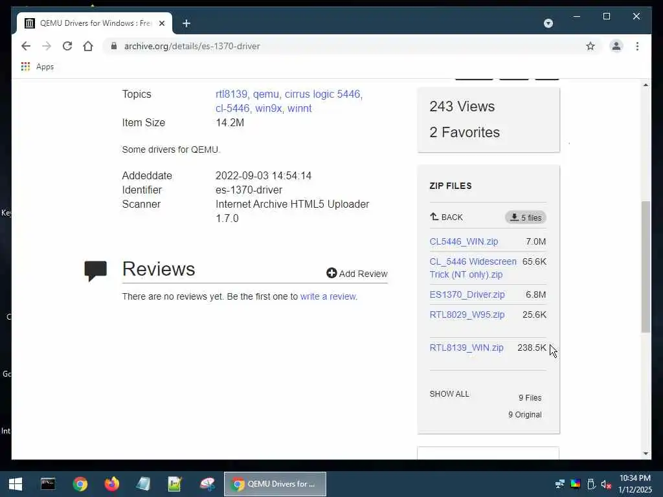Open the qemu topic link
Image resolution: width=663 pixels, height=497 pixels.
[266, 94]
